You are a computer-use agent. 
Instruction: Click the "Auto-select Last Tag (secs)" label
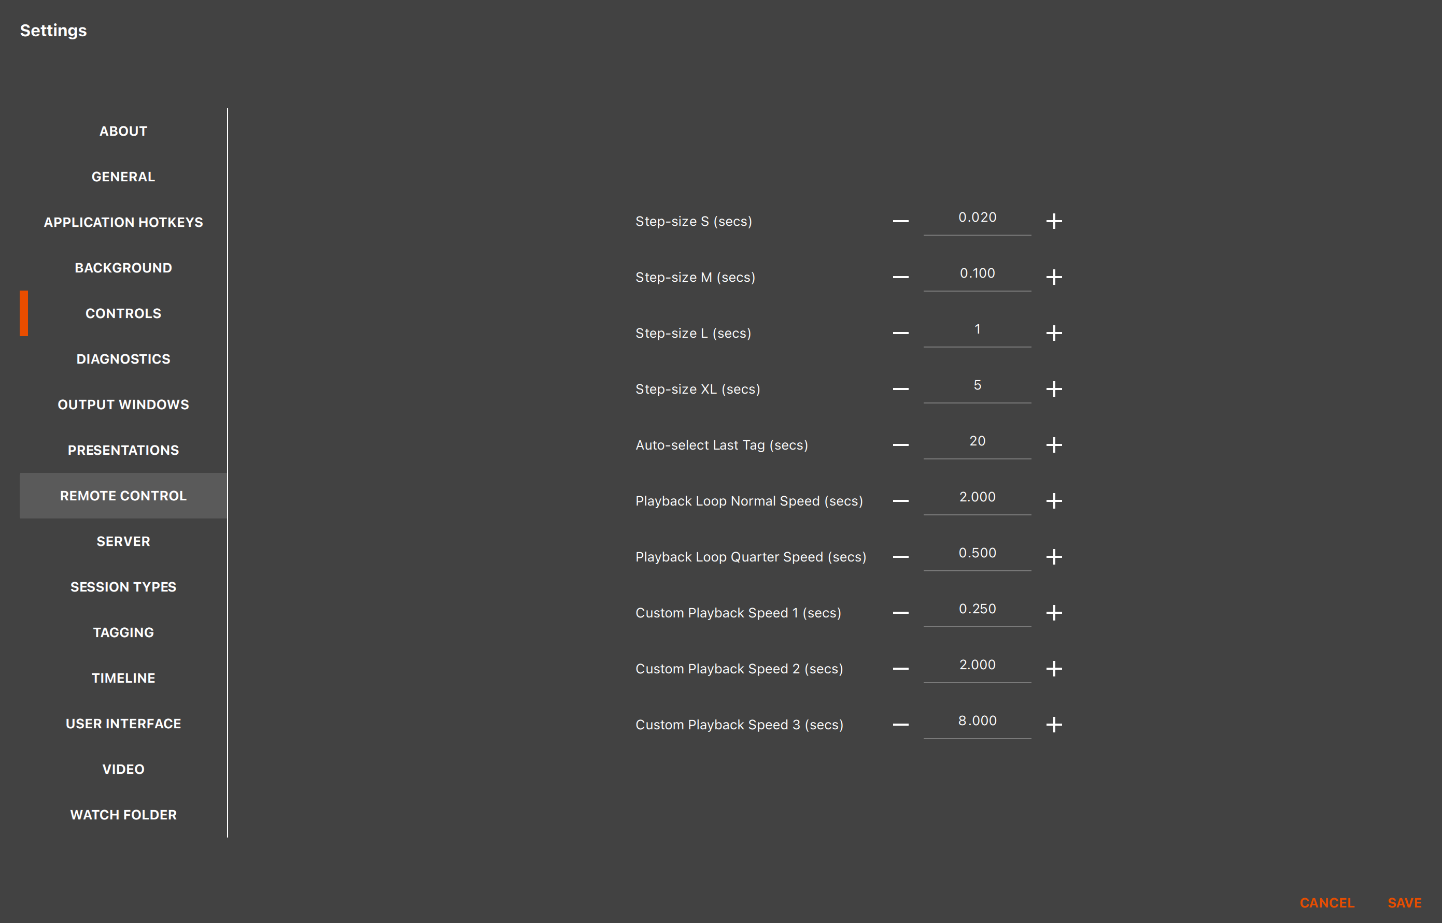click(722, 445)
